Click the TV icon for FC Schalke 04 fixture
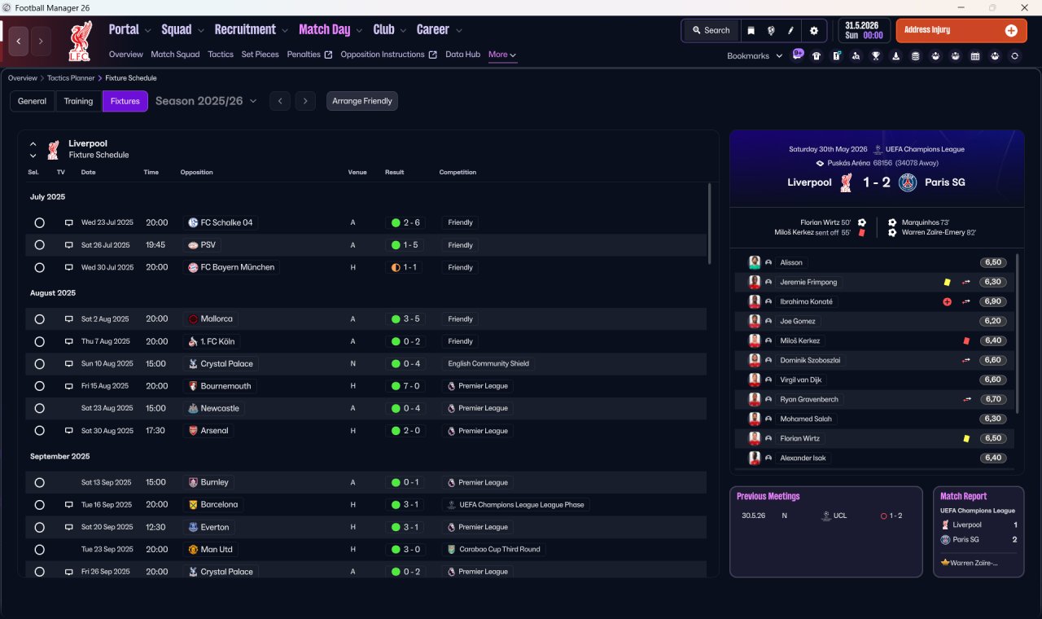Image resolution: width=1042 pixels, height=619 pixels. pyautogui.click(x=69, y=222)
